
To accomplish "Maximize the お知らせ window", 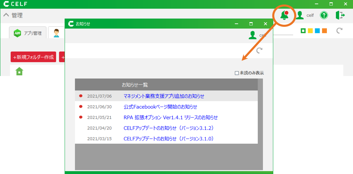I will tap(251, 24).
